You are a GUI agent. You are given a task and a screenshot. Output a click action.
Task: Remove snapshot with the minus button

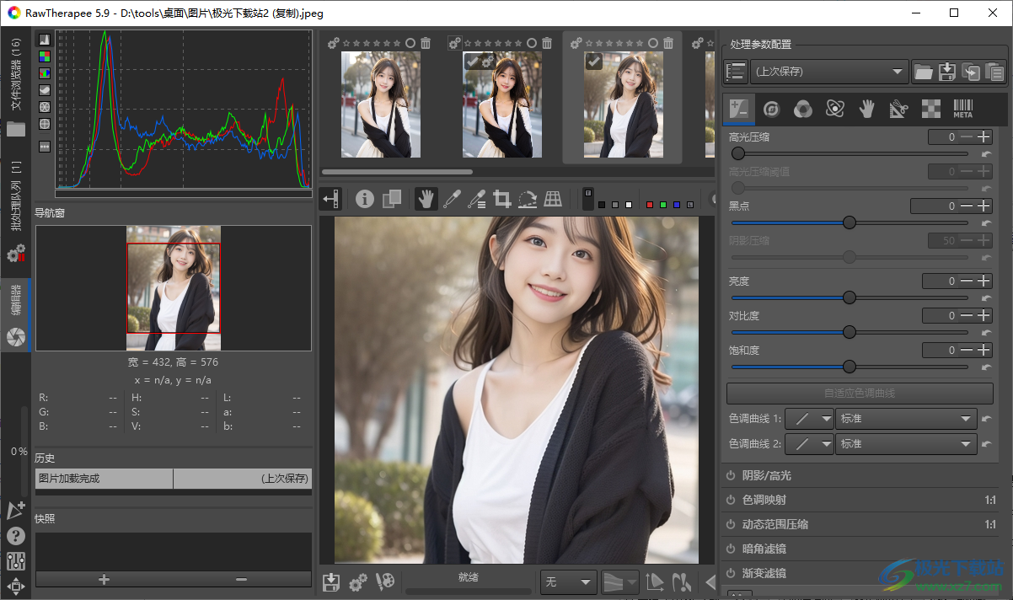click(242, 579)
